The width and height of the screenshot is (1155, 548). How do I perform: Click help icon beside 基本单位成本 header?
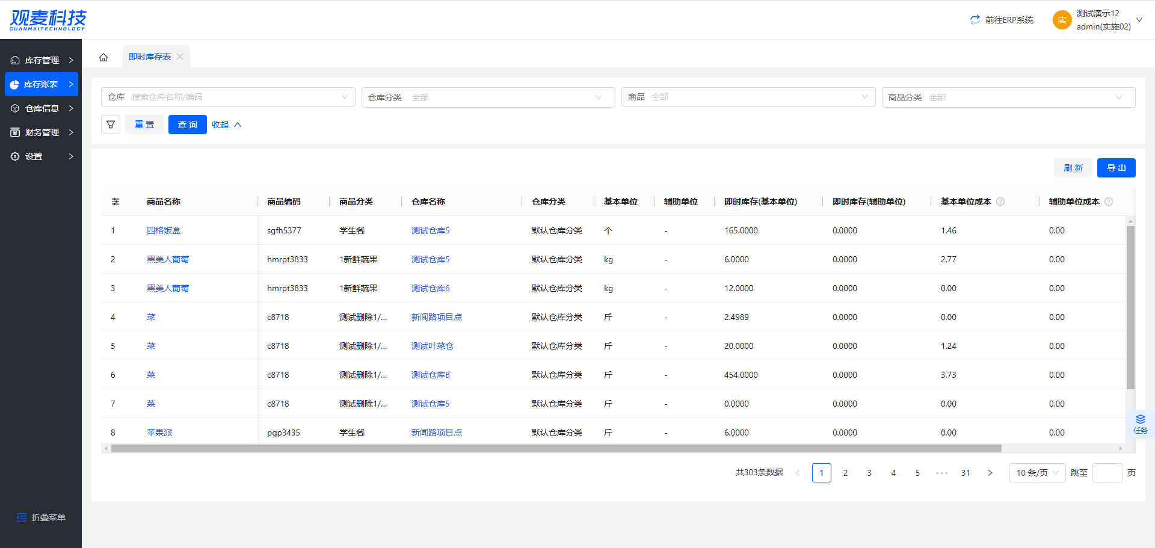1000,202
